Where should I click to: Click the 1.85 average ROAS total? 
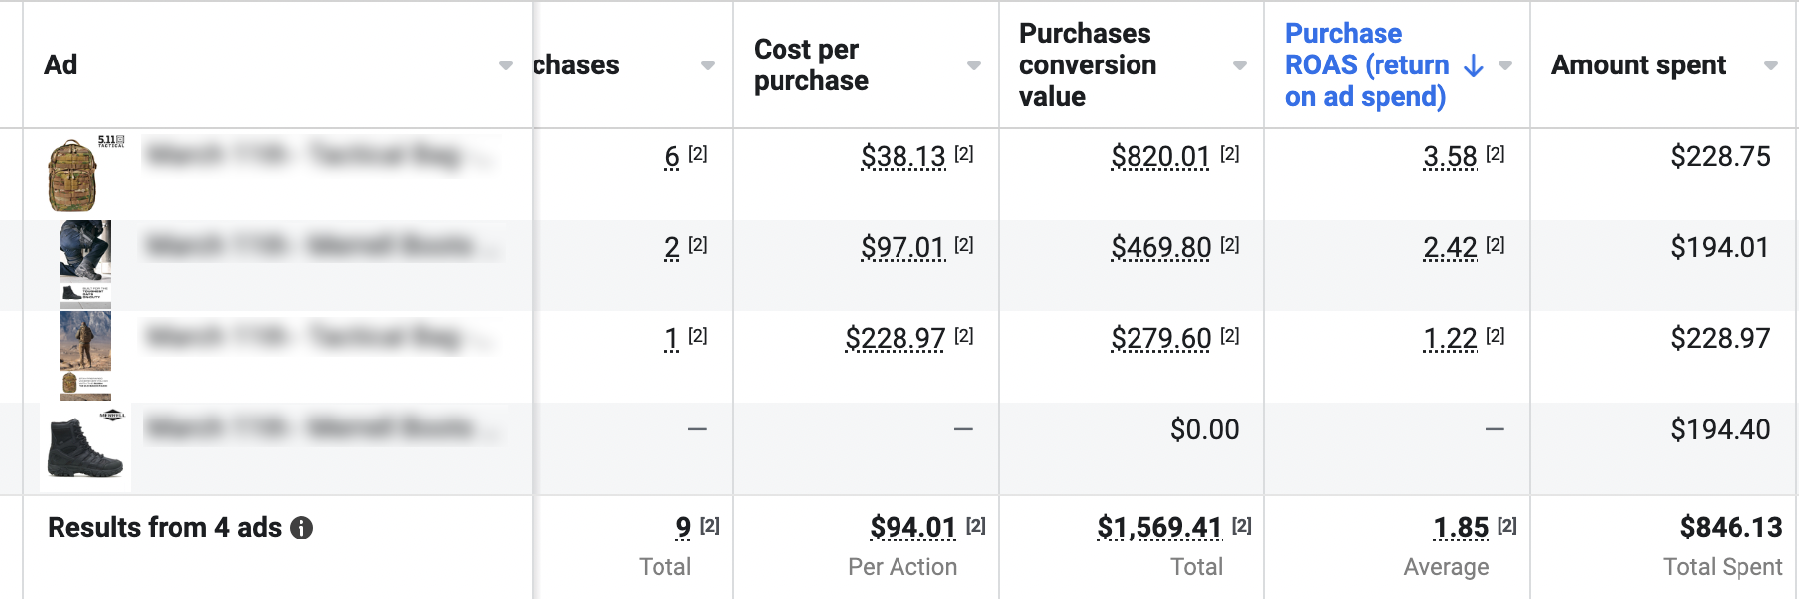pyautogui.click(x=1461, y=528)
